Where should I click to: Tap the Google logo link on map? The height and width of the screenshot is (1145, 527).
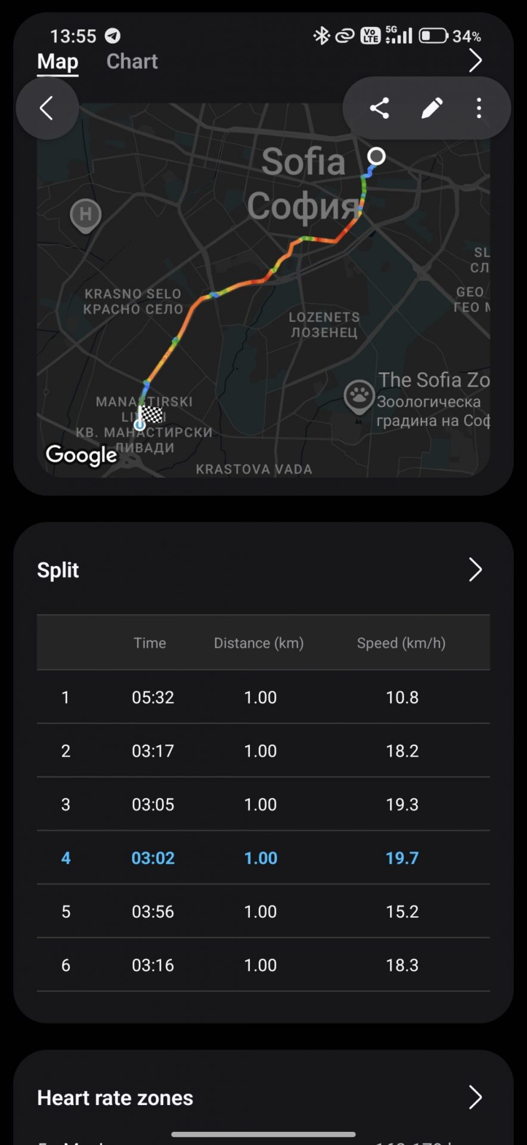[82, 455]
